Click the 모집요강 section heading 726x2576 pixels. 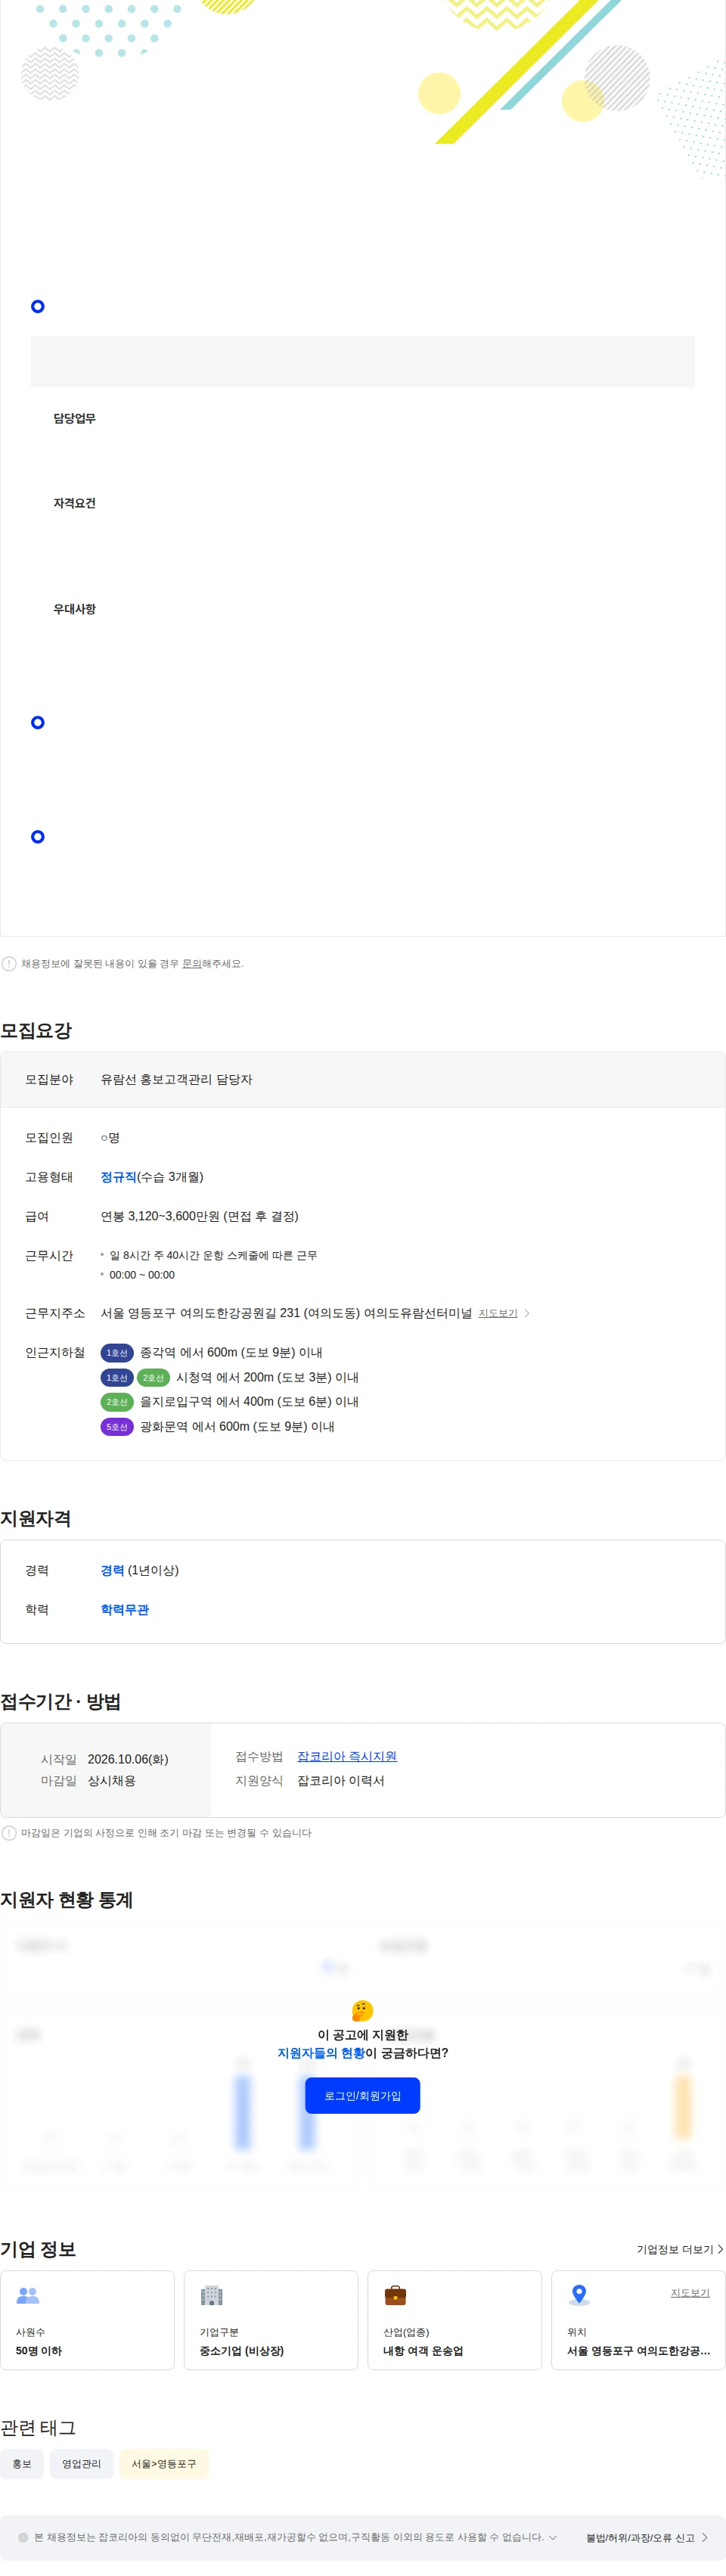36,1031
